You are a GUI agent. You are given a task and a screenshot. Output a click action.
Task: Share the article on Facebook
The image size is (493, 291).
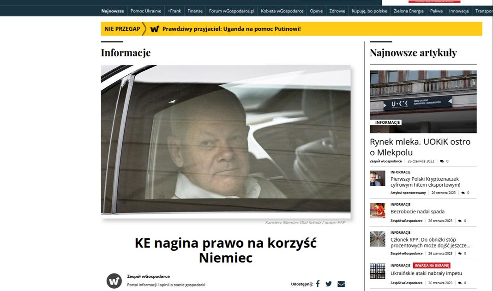[x=318, y=284]
